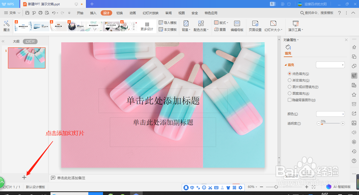Open new tab with plus in title bar
This screenshot has width=359, height=195.
(92, 4)
